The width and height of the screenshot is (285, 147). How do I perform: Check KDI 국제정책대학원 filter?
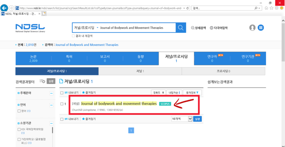[19, 129]
